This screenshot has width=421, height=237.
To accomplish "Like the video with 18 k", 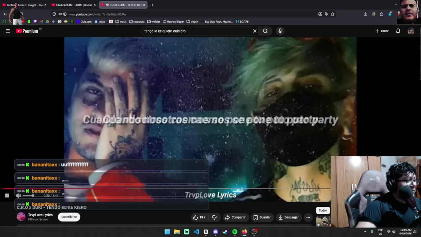I will point(199,217).
